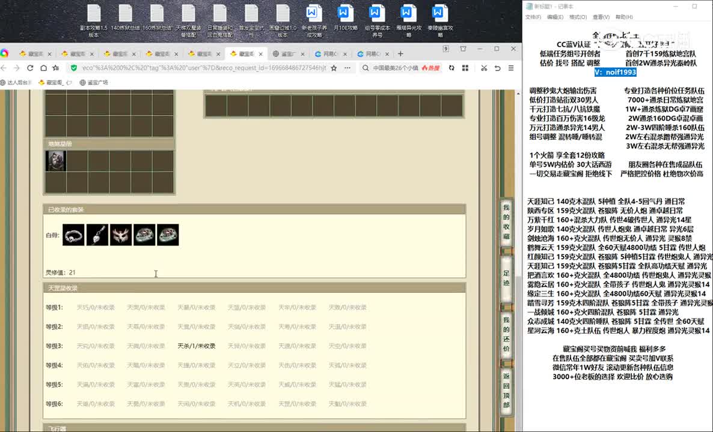The width and height of the screenshot is (713, 432).
Task: Open 编辑(E) menu in Notepad
Action: click(555, 17)
